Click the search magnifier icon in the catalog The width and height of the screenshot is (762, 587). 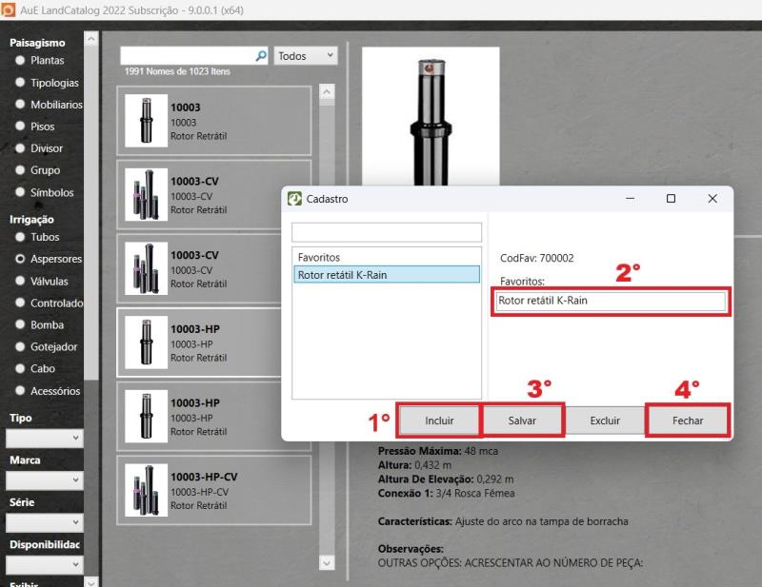pos(261,56)
